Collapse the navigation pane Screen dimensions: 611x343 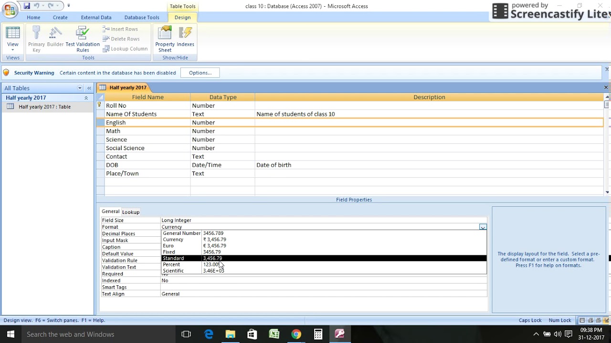click(89, 88)
